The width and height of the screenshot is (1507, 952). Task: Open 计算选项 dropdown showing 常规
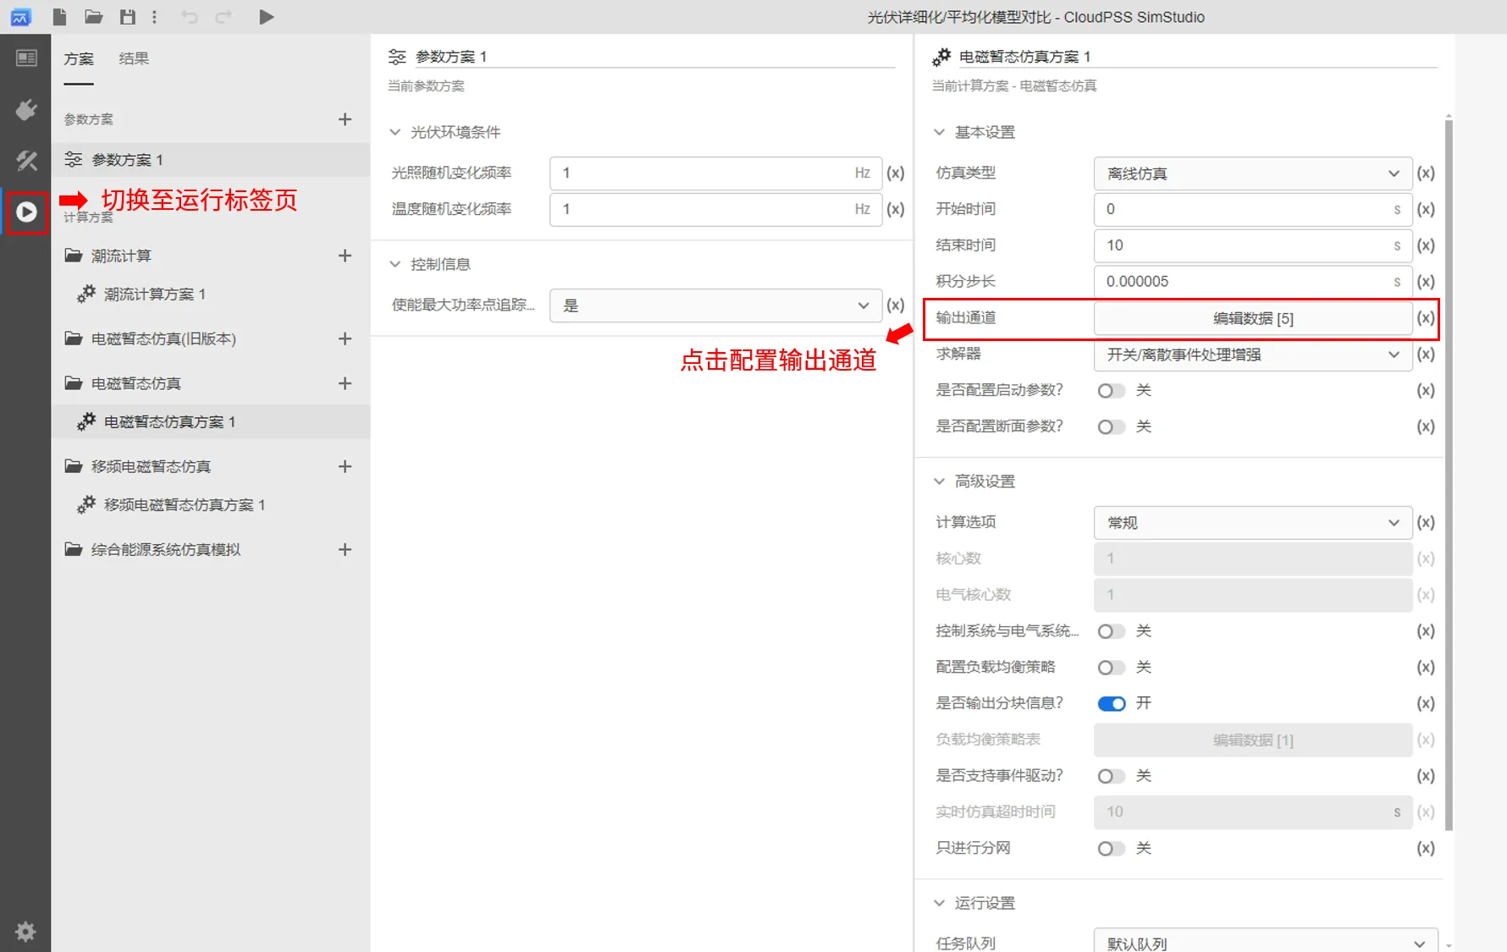pos(1252,523)
